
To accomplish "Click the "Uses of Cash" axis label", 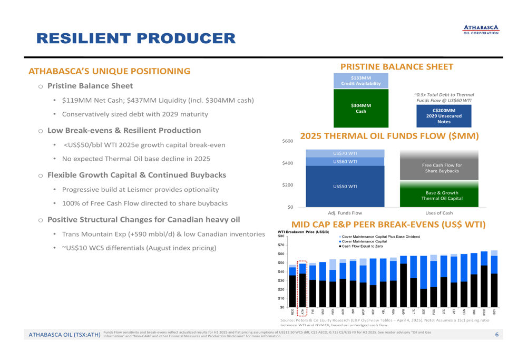I will (439, 213).
